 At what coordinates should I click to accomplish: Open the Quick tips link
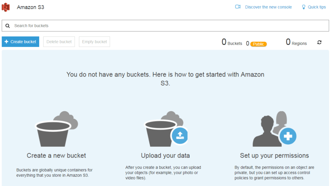317,6
